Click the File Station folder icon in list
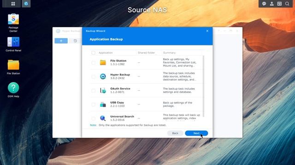Viewport: 295px width, 165px height. (x=103, y=62)
